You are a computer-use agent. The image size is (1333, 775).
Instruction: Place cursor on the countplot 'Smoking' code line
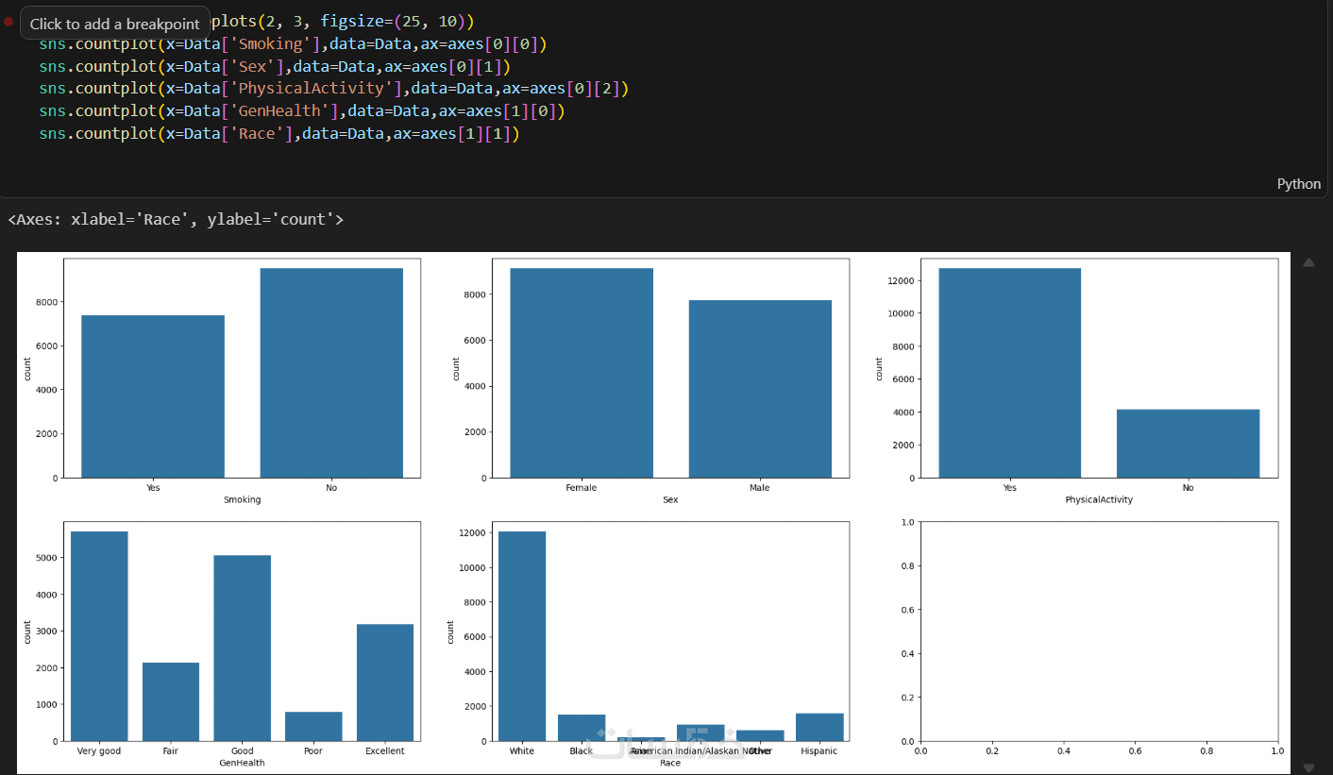click(x=293, y=43)
